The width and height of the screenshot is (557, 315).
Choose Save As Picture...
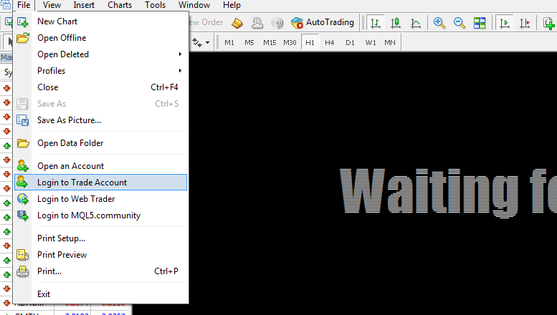tap(100, 120)
